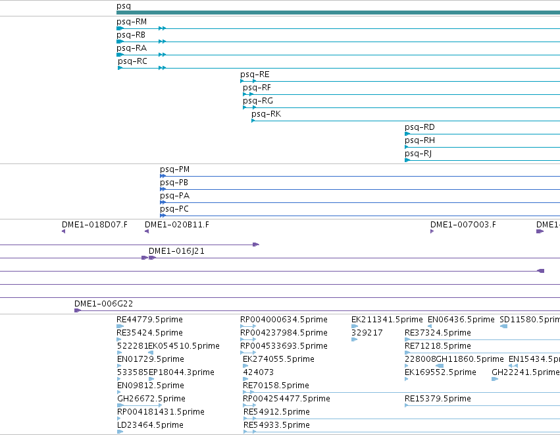Click the psq-RM first exon glyph
This screenshot has width=560, height=435.
(x=120, y=28)
